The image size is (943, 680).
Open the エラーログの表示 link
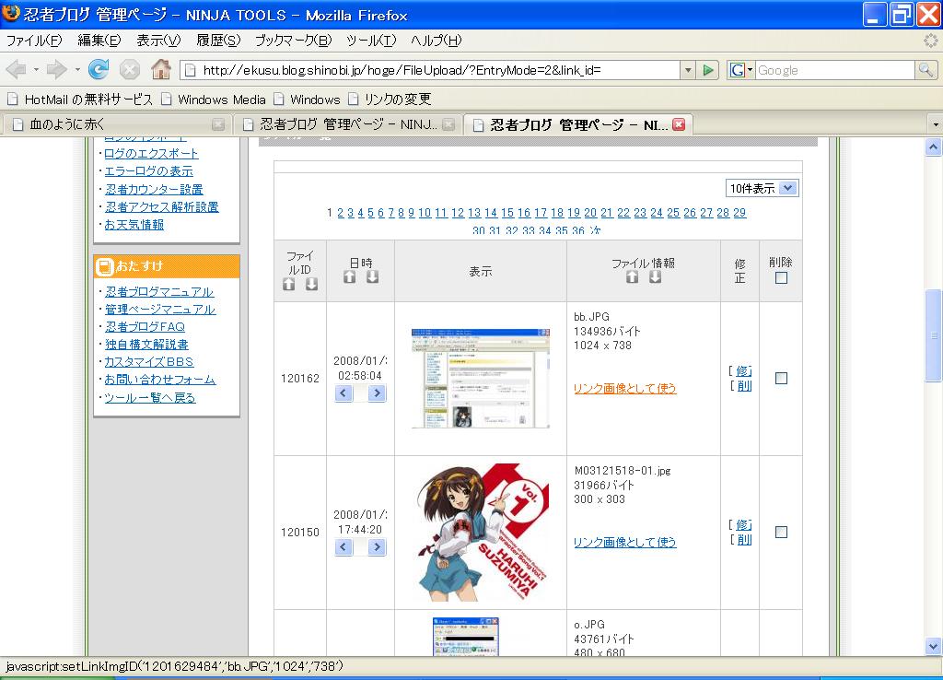[x=148, y=171]
